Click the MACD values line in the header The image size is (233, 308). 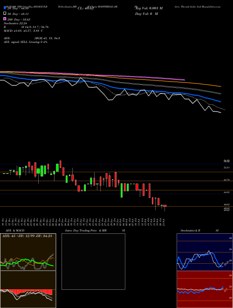tap(23, 31)
